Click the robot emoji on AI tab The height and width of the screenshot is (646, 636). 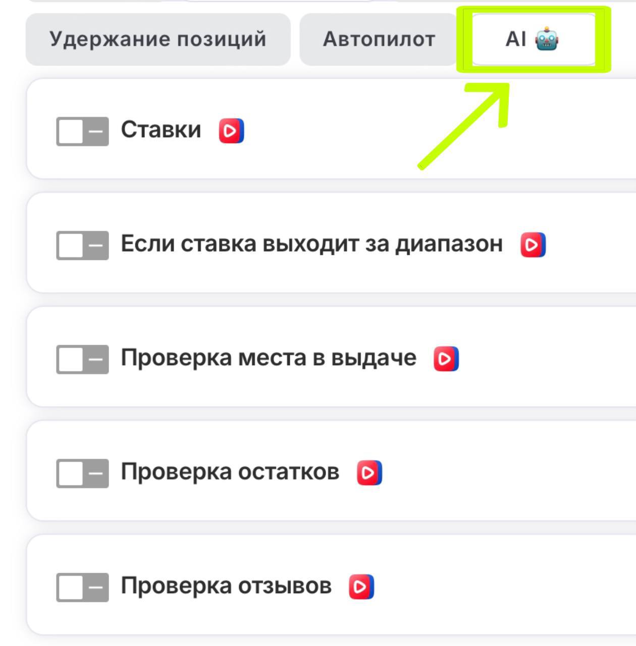point(547,39)
